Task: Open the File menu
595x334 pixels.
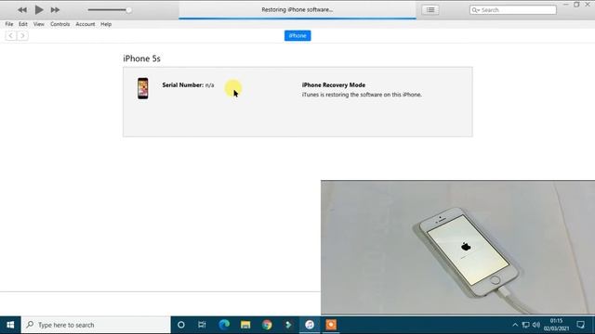Action: [x=9, y=24]
